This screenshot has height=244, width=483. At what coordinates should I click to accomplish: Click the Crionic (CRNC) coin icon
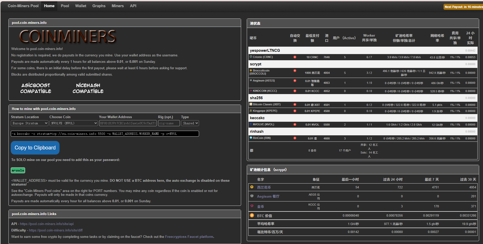click(x=251, y=57)
